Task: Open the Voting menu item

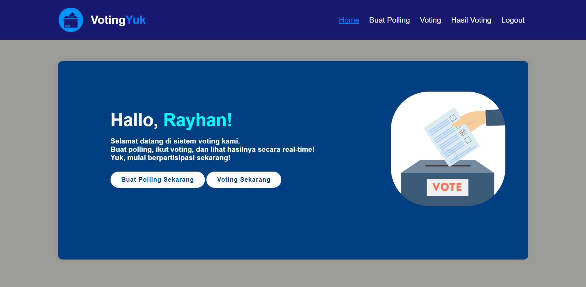Action: click(x=430, y=20)
